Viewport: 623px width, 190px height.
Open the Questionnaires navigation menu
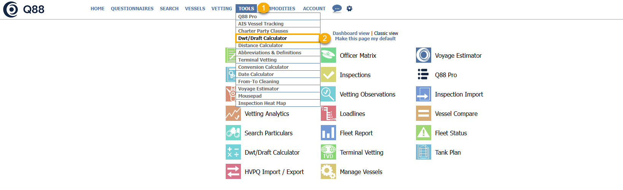coord(132,9)
